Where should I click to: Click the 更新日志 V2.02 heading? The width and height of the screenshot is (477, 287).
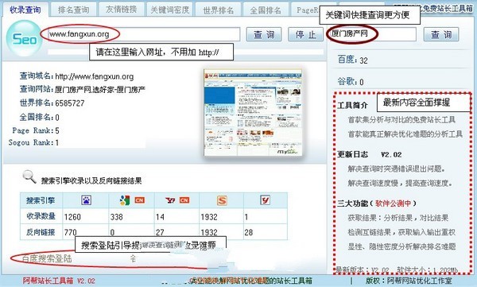tap(370, 154)
